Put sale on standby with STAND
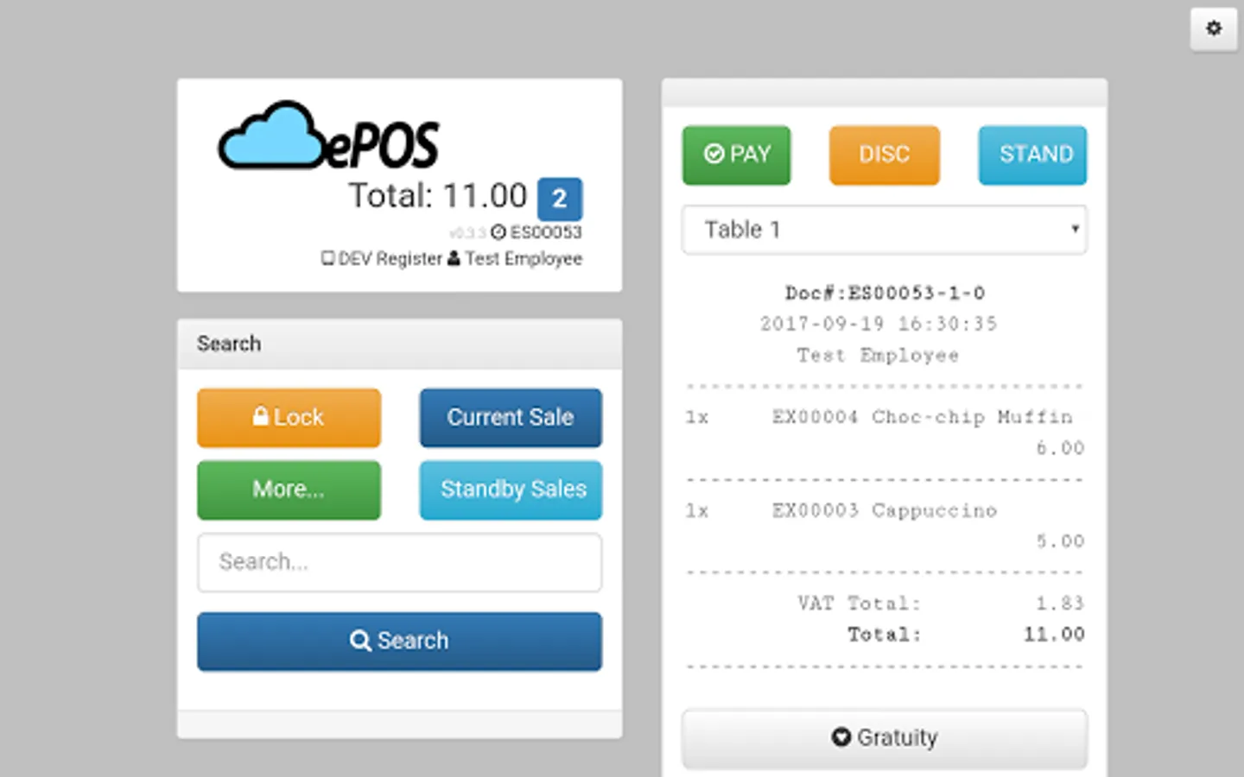 click(1032, 155)
